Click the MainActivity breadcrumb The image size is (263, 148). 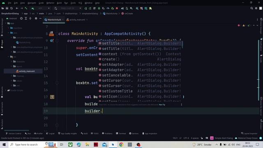tap(110, 14)
